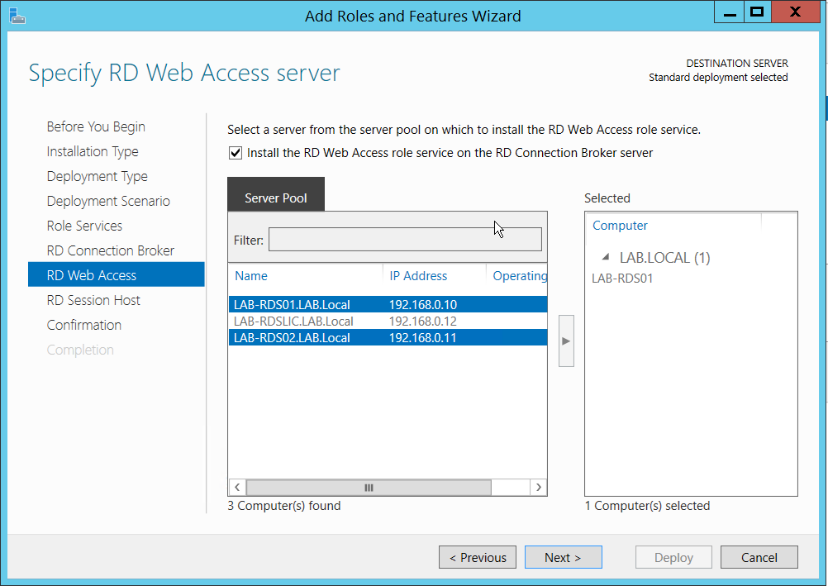Close the Add Roles wizard
Image resolution: width=828 pixels, height=586 pixels.
pyautogui.click(x=794, y=12)
